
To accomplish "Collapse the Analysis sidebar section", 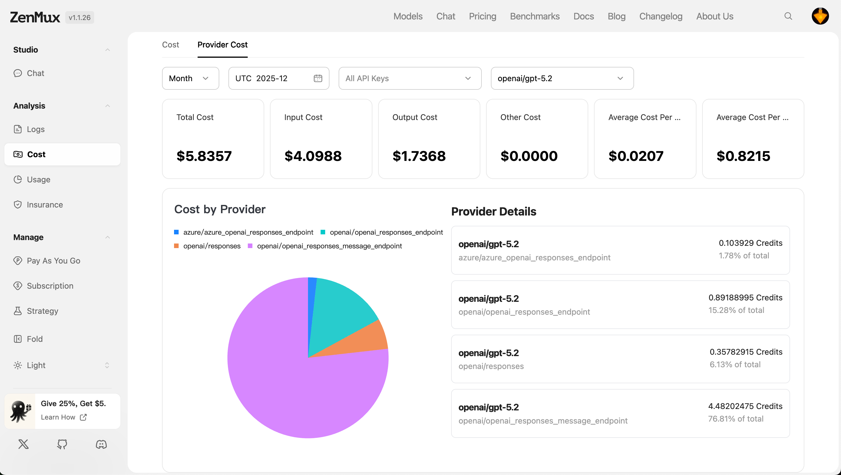I will 107,106.
